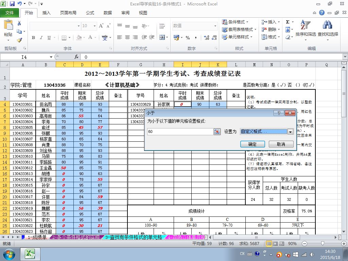Open the number format 数值 combo box
The image size is (348, 261).
[215, 26]
